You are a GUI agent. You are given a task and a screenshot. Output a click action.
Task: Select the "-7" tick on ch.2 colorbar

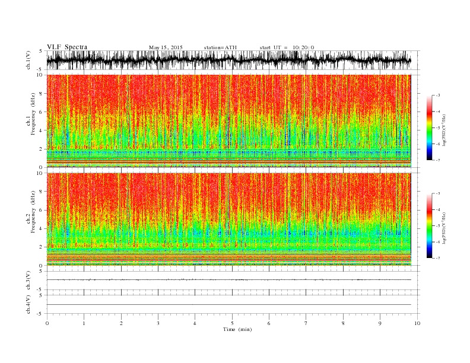click(x=437, y=258)
